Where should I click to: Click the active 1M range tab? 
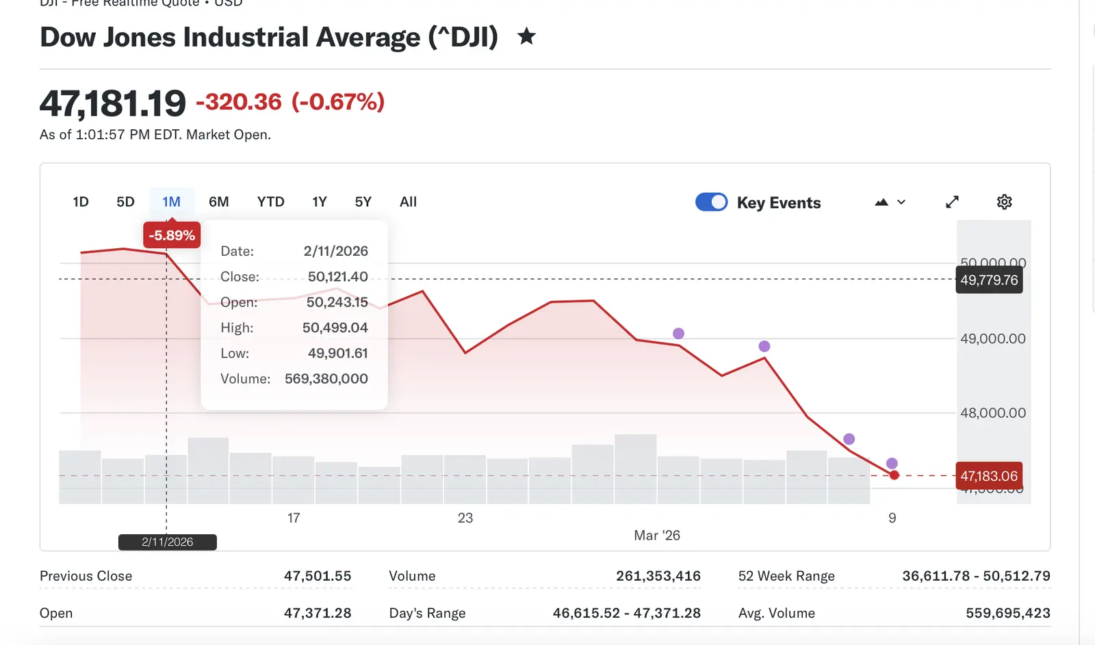coord(171,202)
